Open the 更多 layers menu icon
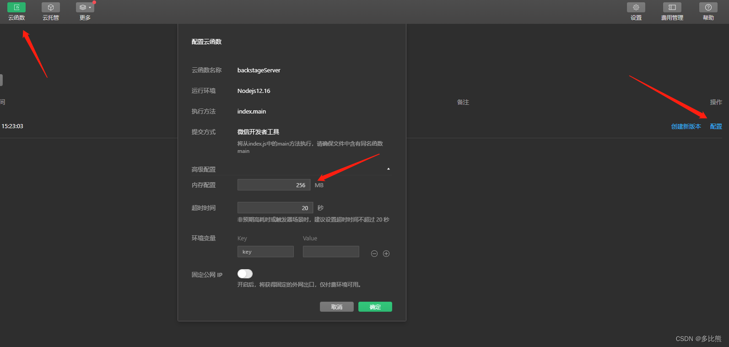The width and height of the screenshot is (729, 347). pyautogui.click(x=85, y=7)
